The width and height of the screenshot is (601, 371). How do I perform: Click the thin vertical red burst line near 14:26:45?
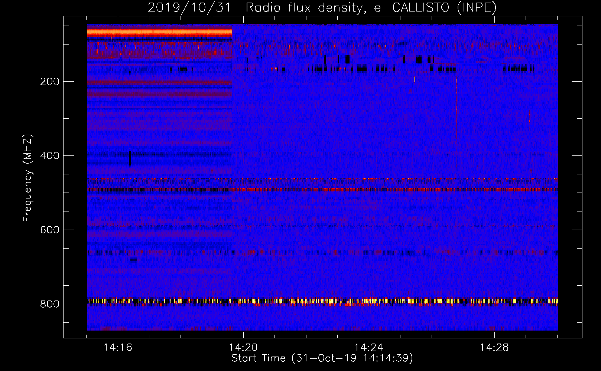(x=456, y=122)
